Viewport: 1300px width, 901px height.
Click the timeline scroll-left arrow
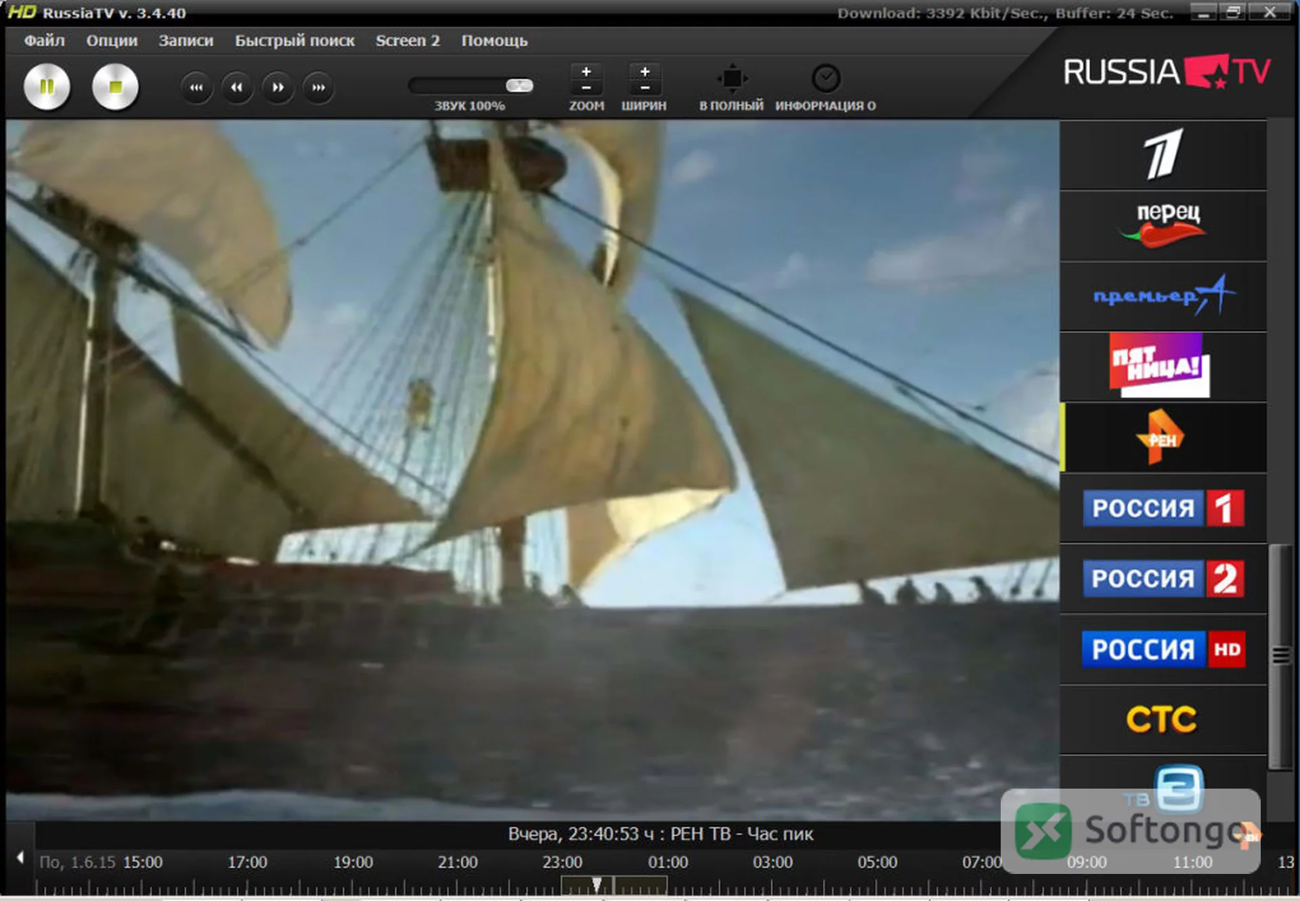pyautogui.click(x=20, y=858)
